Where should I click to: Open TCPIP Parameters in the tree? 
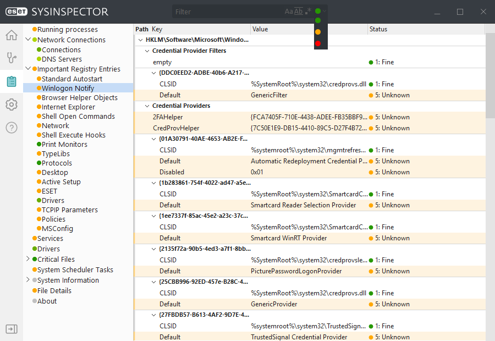point(70,210)
